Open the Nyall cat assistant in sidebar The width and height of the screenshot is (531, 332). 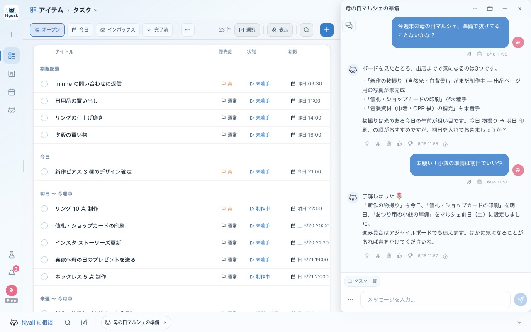coord(12,110)
